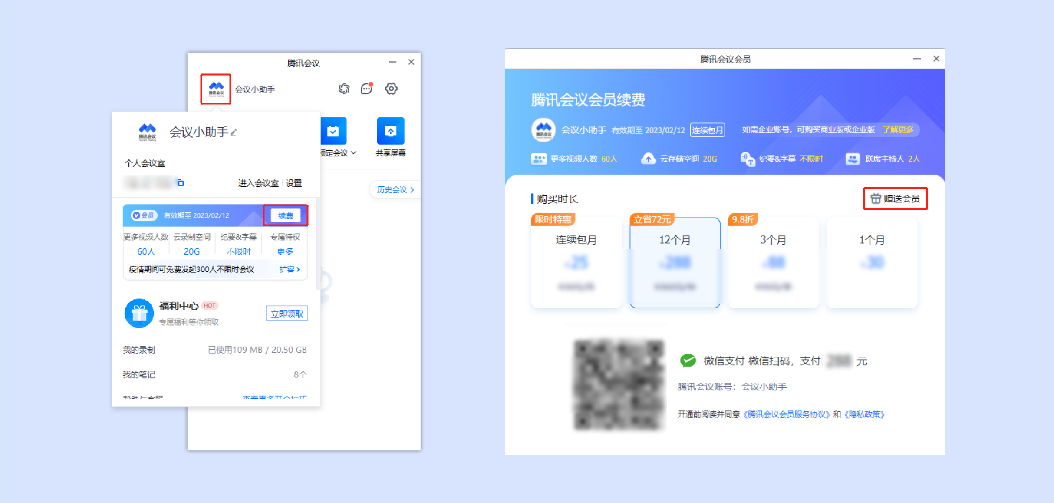Viewport: 1054px width, 503px height.
Task: Open the settings gear icon
Action: click(x=391, y=89)
